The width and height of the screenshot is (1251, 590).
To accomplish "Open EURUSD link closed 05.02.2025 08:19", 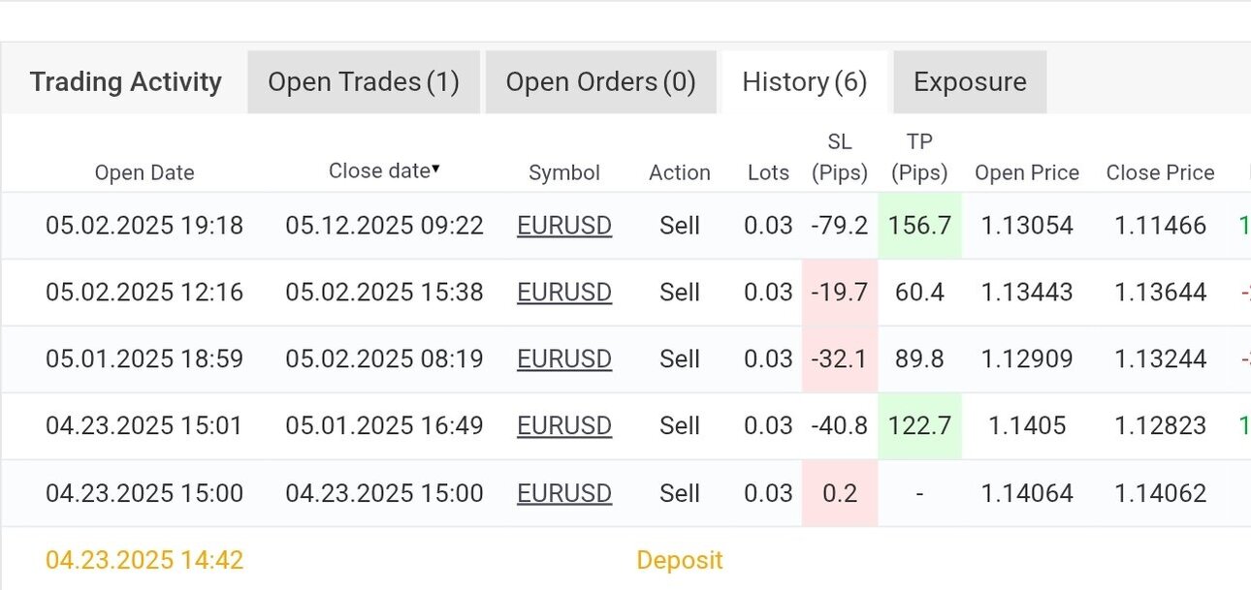I will (x=564, y=359).
